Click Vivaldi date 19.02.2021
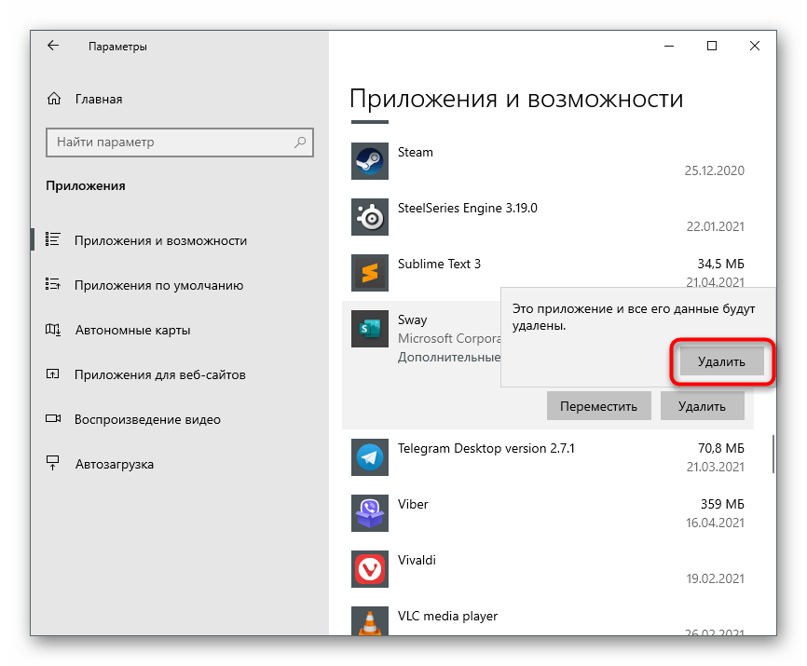 tap(715, 578)
